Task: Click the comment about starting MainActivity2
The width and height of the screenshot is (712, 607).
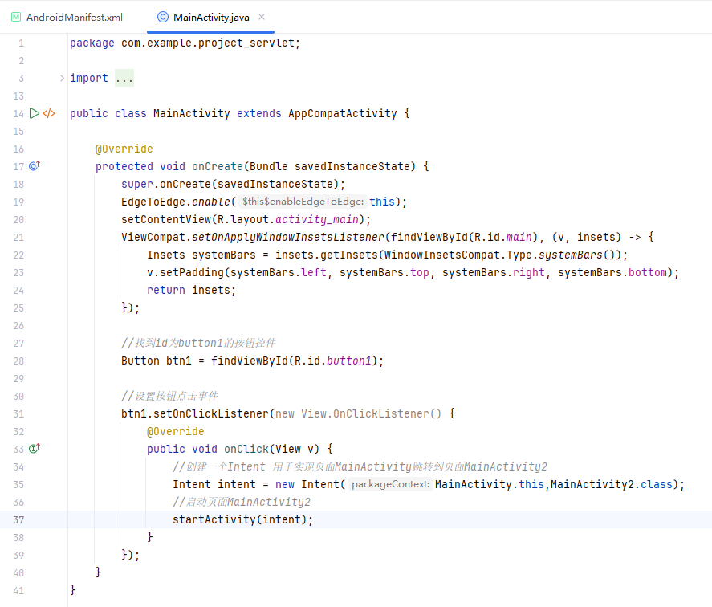Action: pos(242,502)
